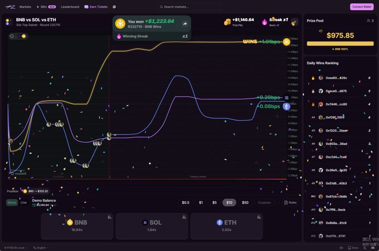Viewport: 379px width, 251px height.
Task: Select the $5 bet amount
Action: point(215,202)
